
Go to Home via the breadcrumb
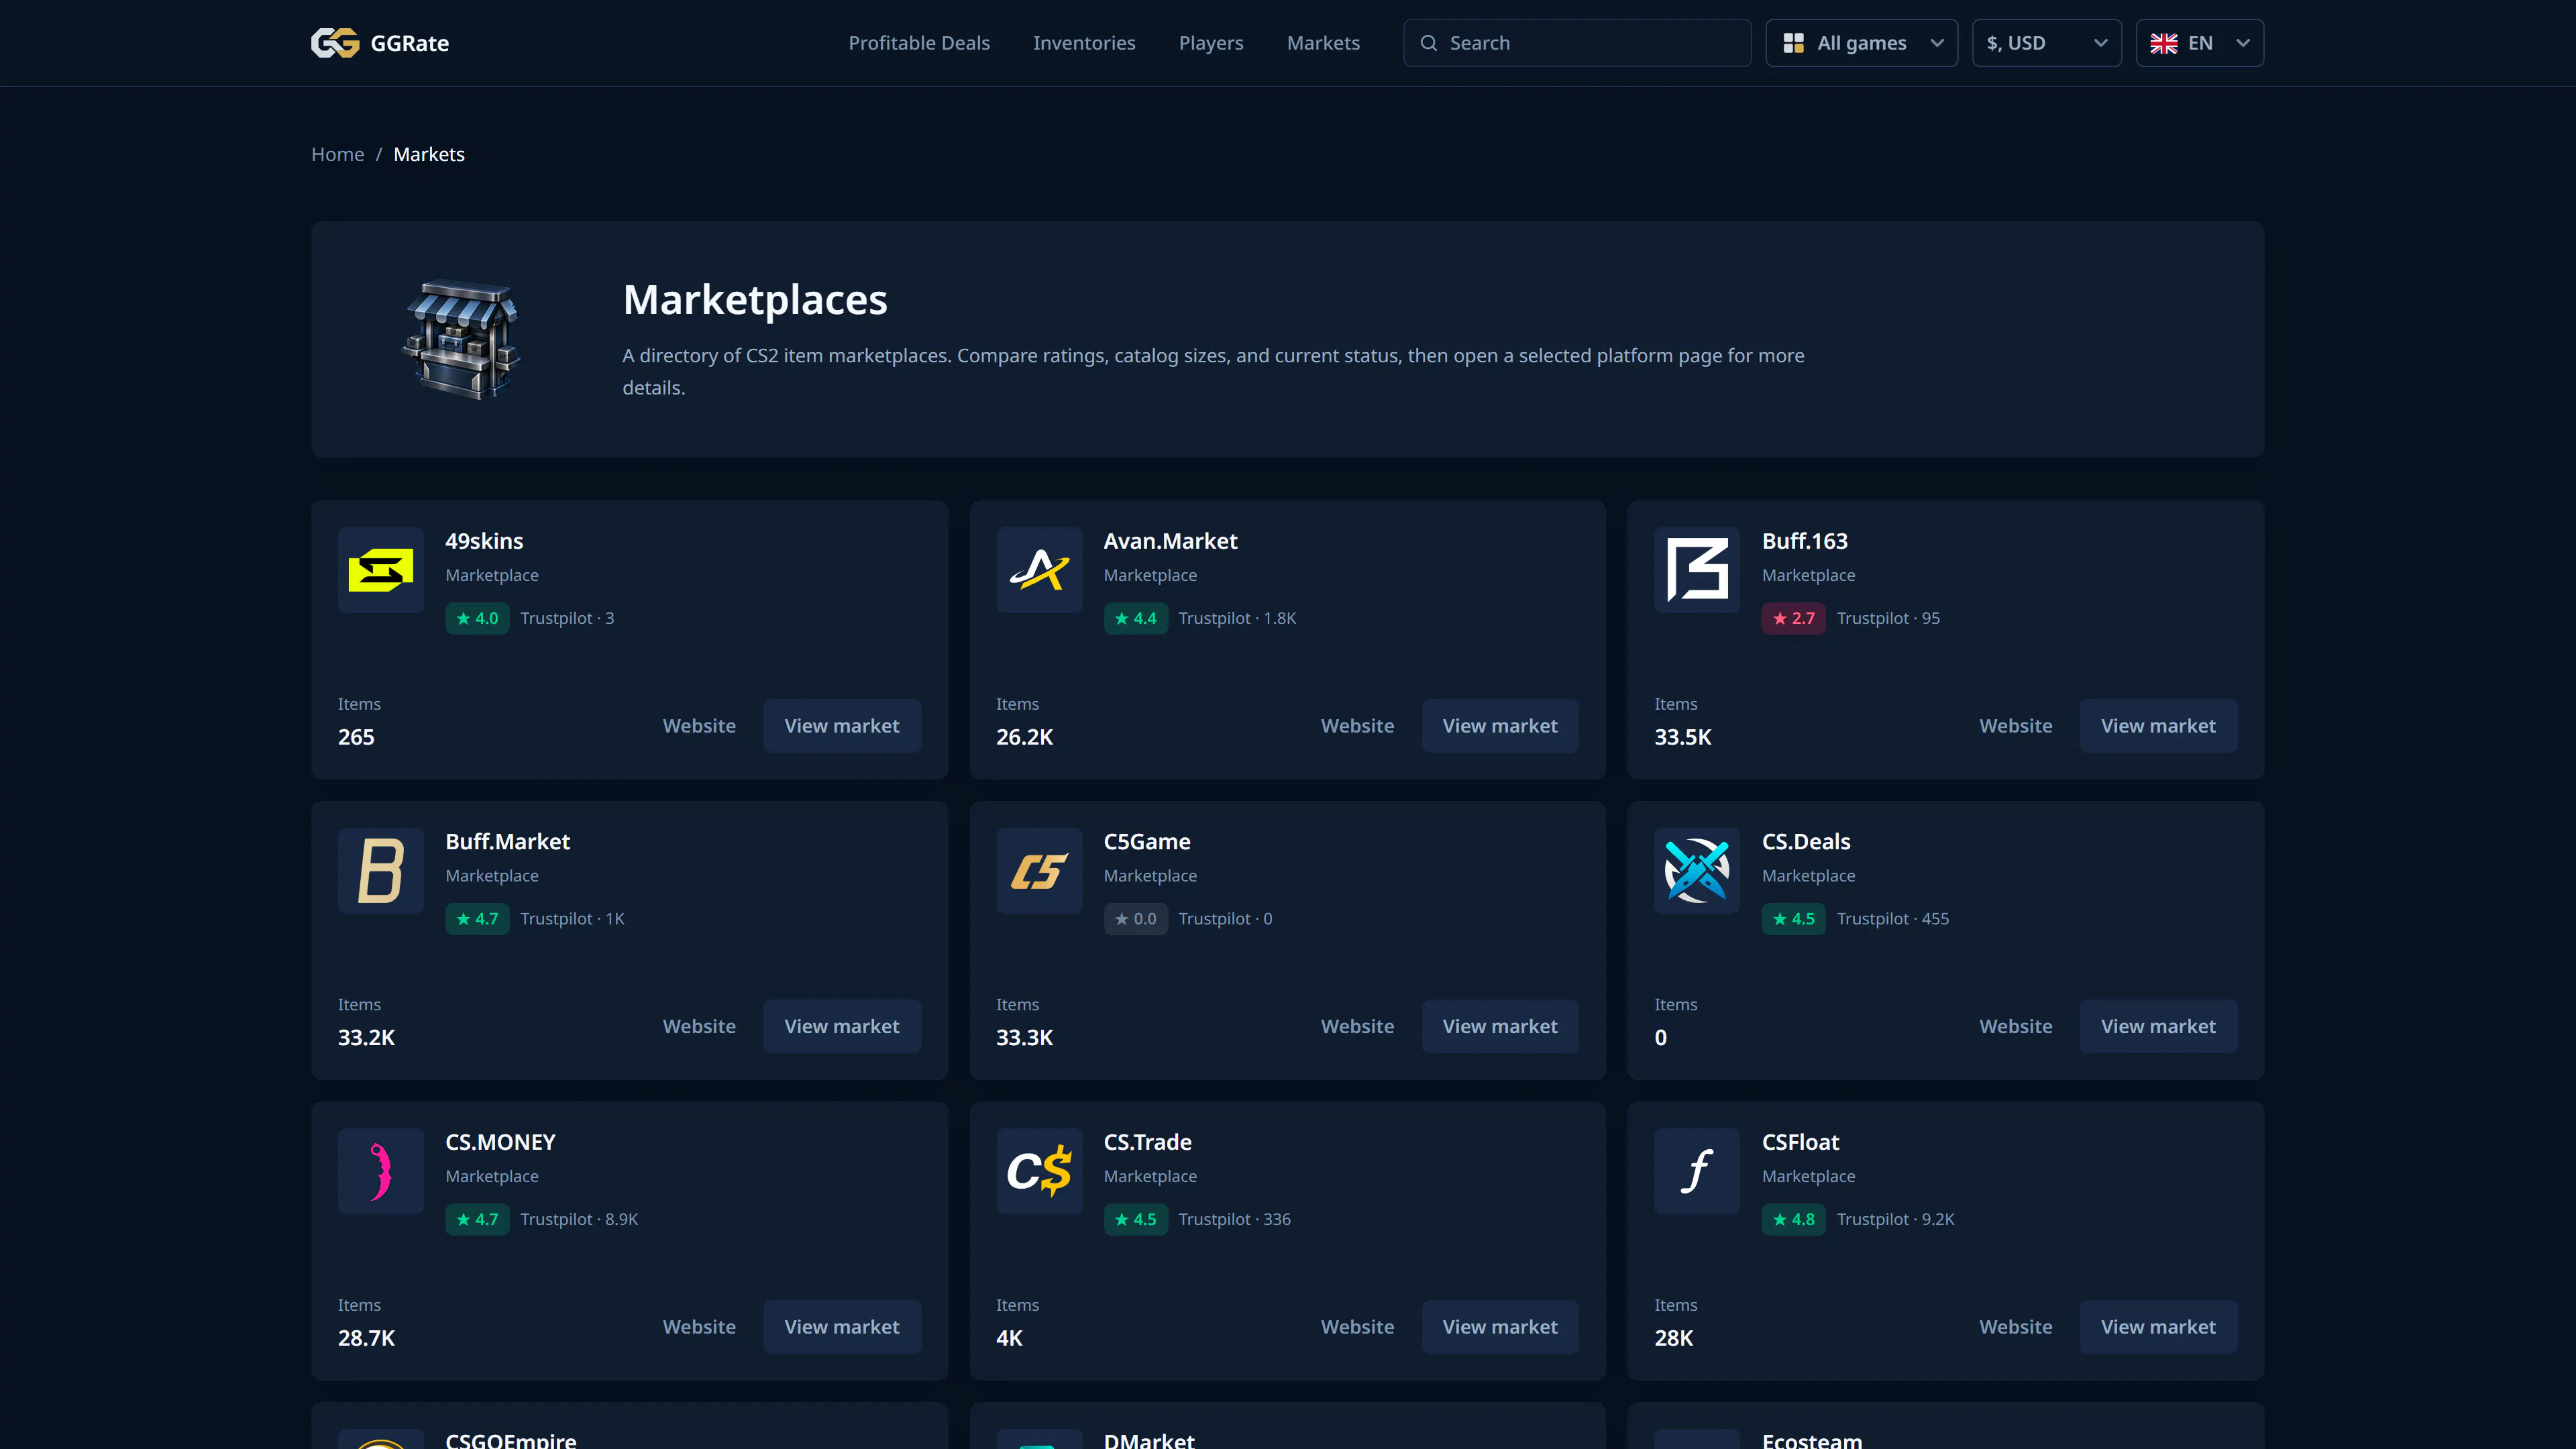338,154
